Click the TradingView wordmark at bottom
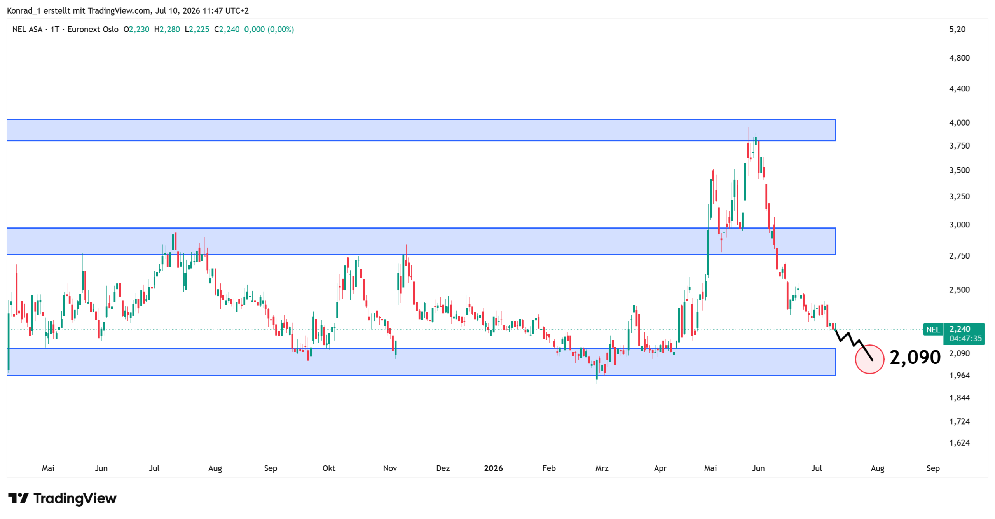The image size is (995, 519). coord(75,498)
